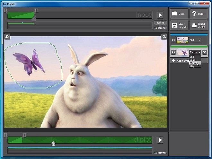Minimize the Cliplets window
The width and height of the screenshot is (212, 159).
click(x=191, y=3)
